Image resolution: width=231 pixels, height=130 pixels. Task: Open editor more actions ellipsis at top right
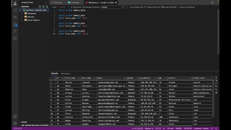[216, 3]
